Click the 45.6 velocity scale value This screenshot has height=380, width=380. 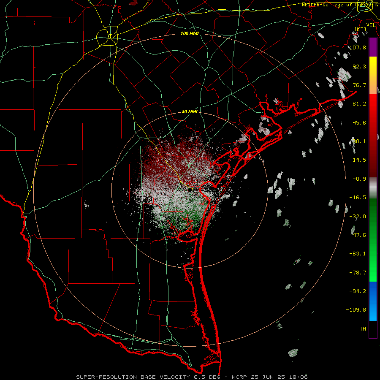[359, 122]
